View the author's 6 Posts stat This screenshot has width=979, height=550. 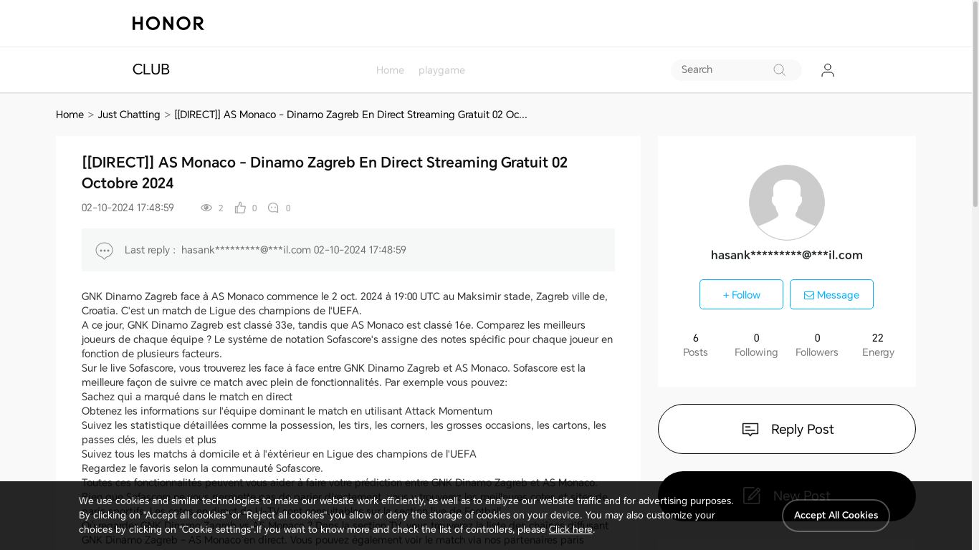[695, 345]
